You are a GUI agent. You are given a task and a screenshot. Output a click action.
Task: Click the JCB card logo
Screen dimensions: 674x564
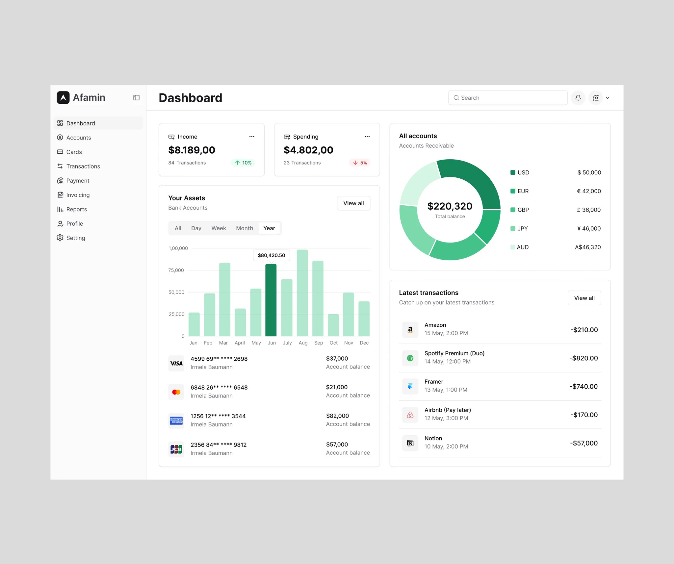pyautogui.click(x=176, y=449)
